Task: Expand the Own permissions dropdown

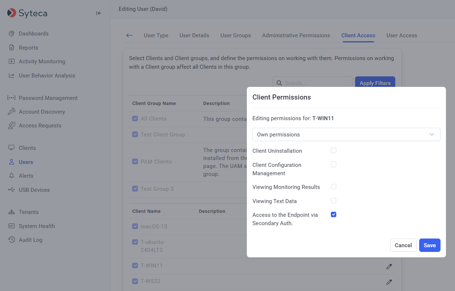Action: click(x=346, y=135)
